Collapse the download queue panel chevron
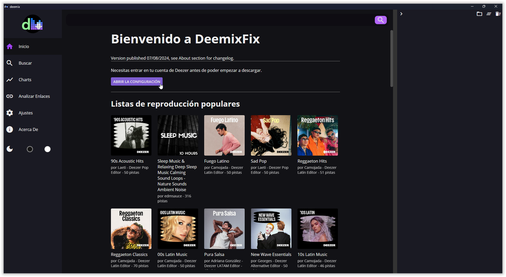506x277 pixels. pyautogui.click(x=401, y=14)
